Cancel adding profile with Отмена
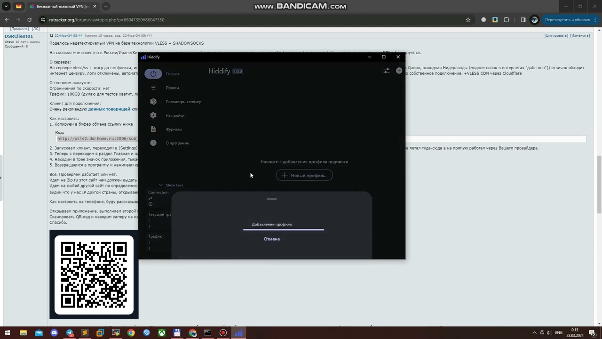 tap(272, 239)
